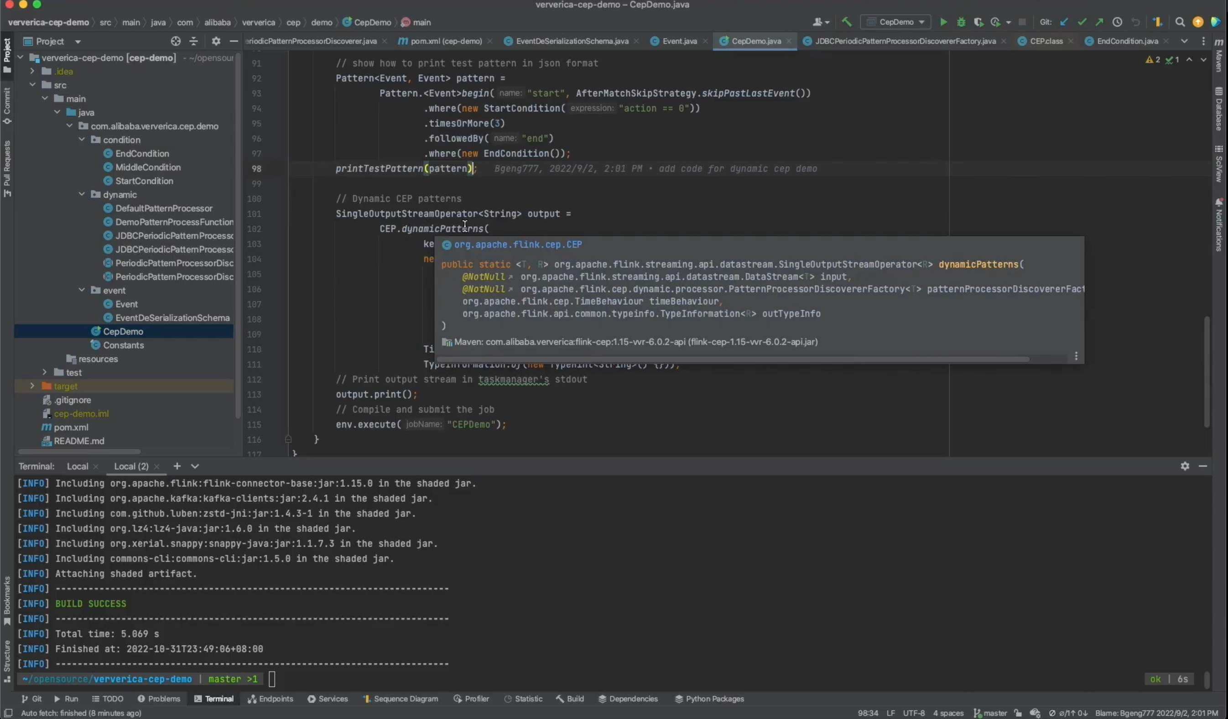
Task: Click the master branch status widget
Action: click(990, 713)
